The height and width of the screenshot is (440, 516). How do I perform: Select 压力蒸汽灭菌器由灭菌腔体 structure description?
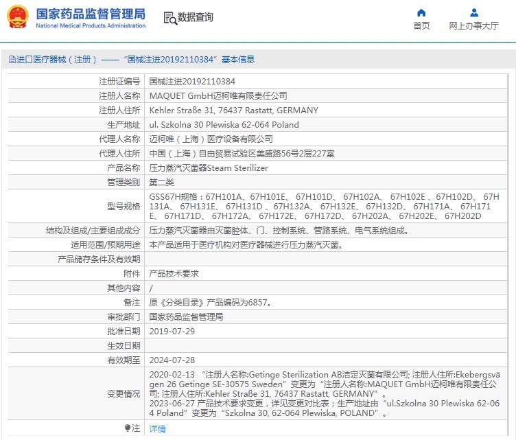pyautogui.click(x=279, y=231)
